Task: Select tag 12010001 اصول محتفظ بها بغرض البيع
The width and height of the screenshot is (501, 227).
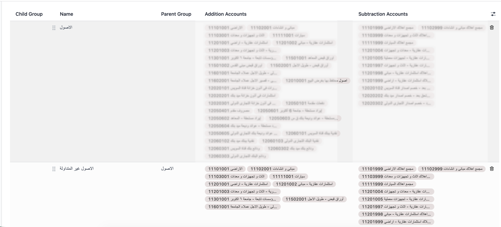Action: click(x=316, y=81)
